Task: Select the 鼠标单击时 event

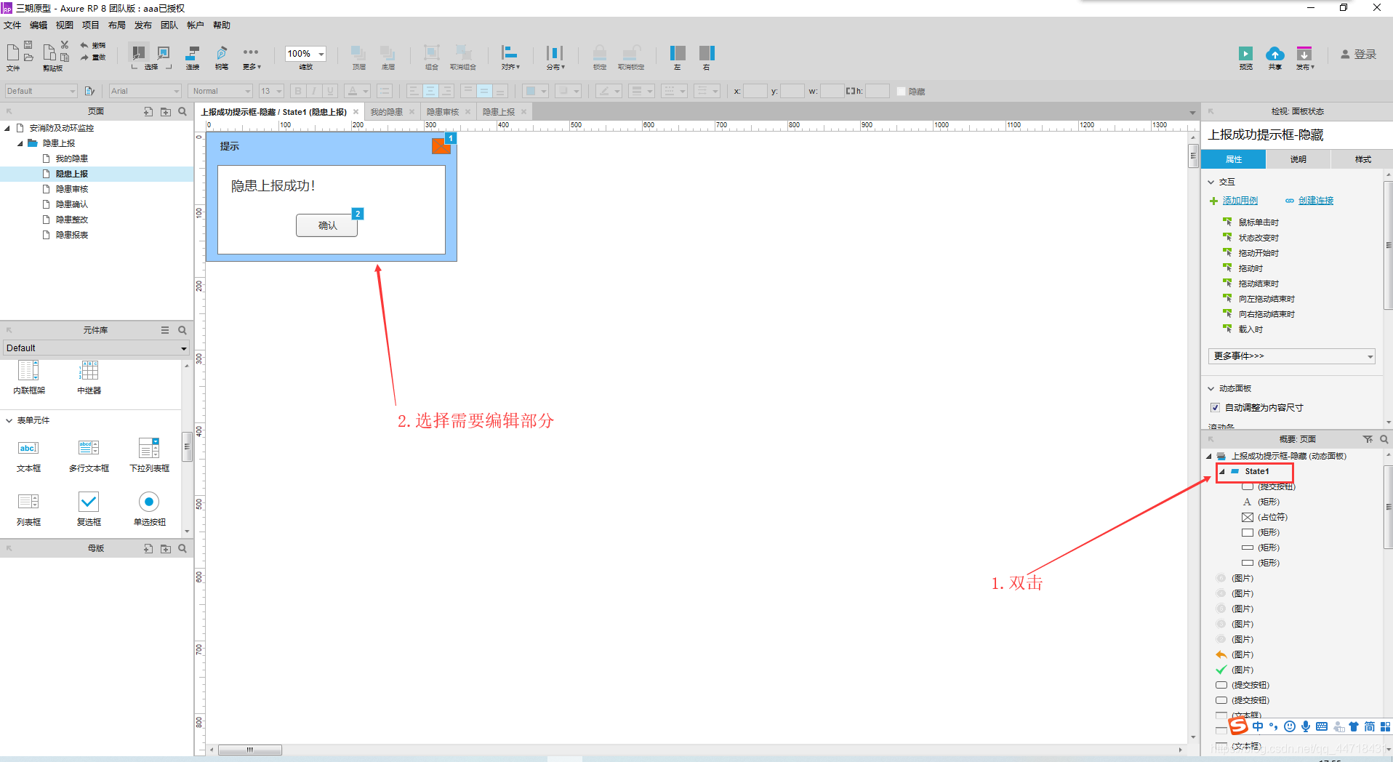Action: (1258, 222)
